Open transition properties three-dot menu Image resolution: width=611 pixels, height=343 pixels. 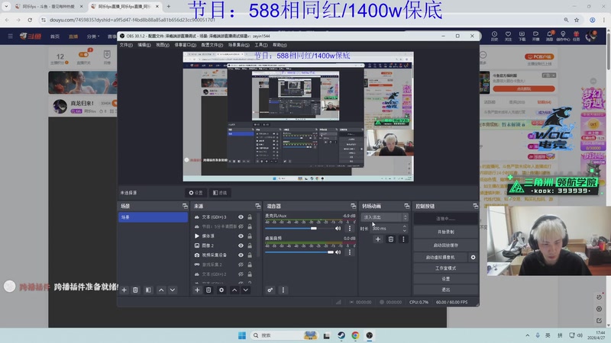(x=403, y=239)
